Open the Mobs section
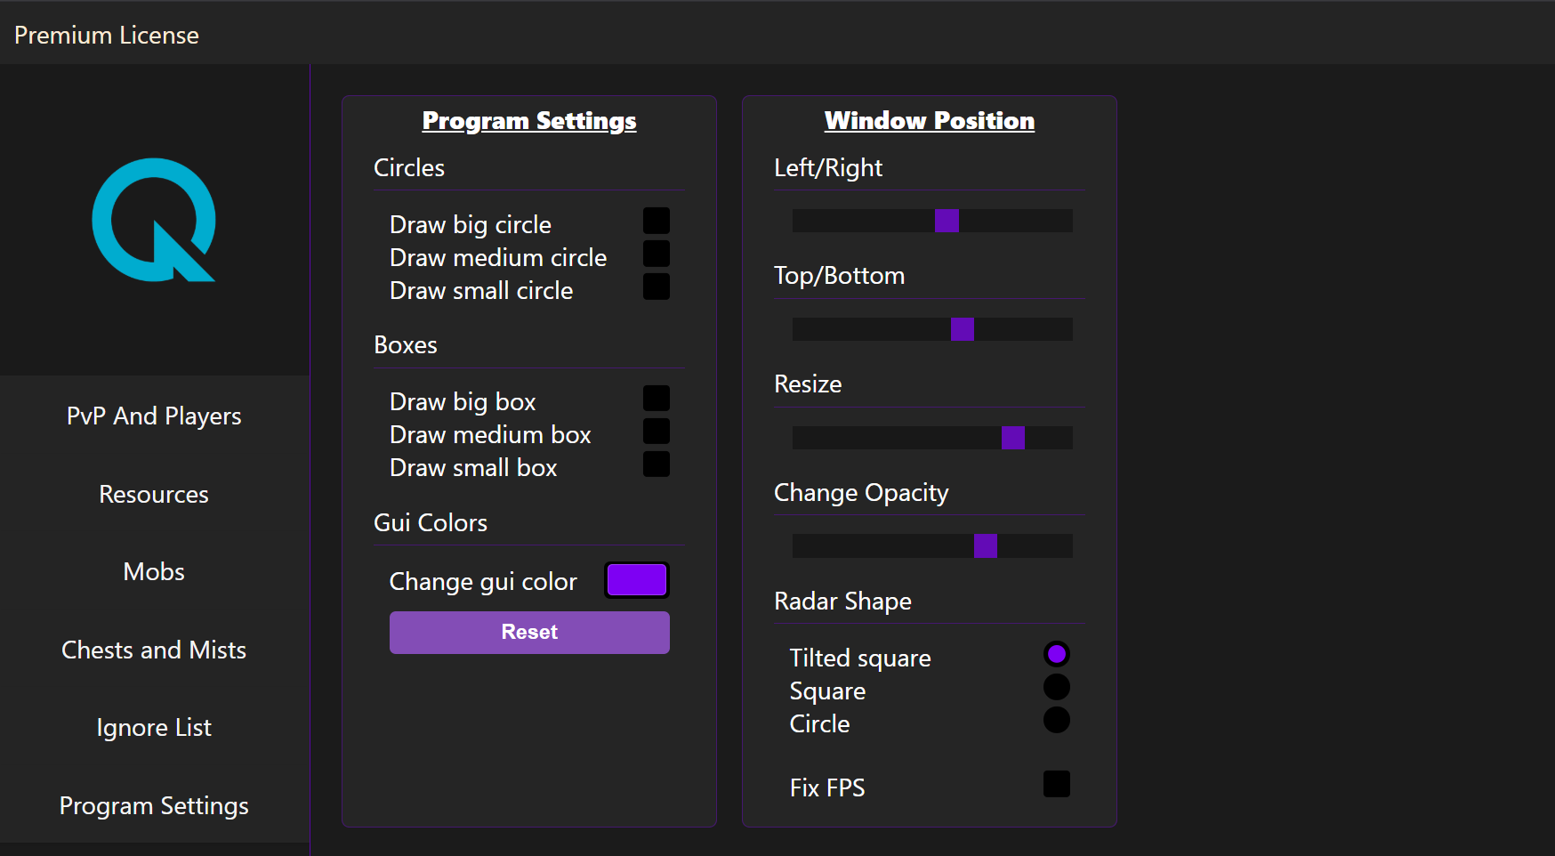 click(x=154, y=571)
